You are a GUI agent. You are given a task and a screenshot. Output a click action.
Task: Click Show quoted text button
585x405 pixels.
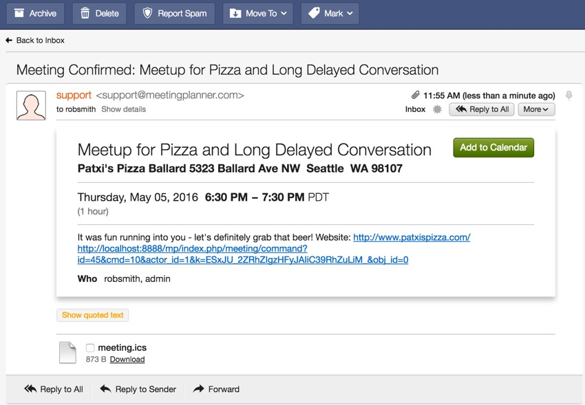92,315
